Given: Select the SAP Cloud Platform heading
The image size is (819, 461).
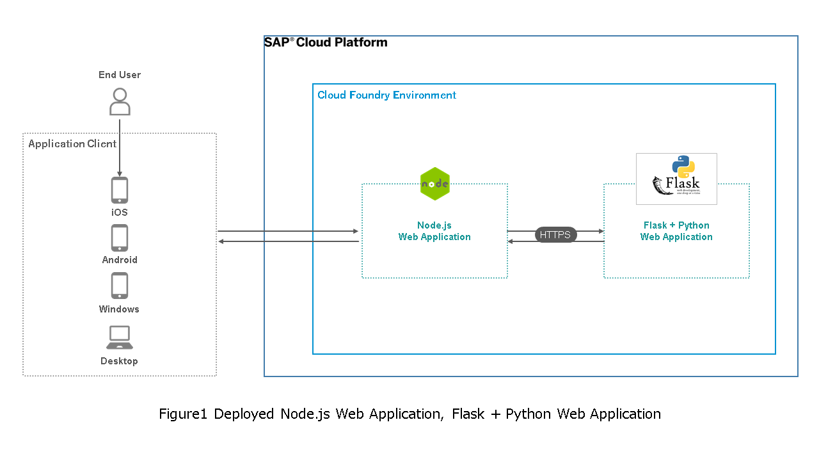Looking at the screenshot, I should tap(326, 42).
